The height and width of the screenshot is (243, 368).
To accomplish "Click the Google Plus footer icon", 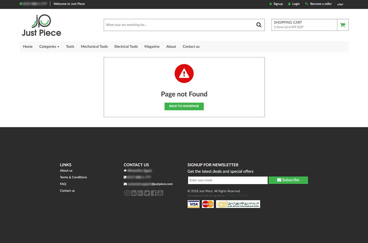I will [140, 193].
